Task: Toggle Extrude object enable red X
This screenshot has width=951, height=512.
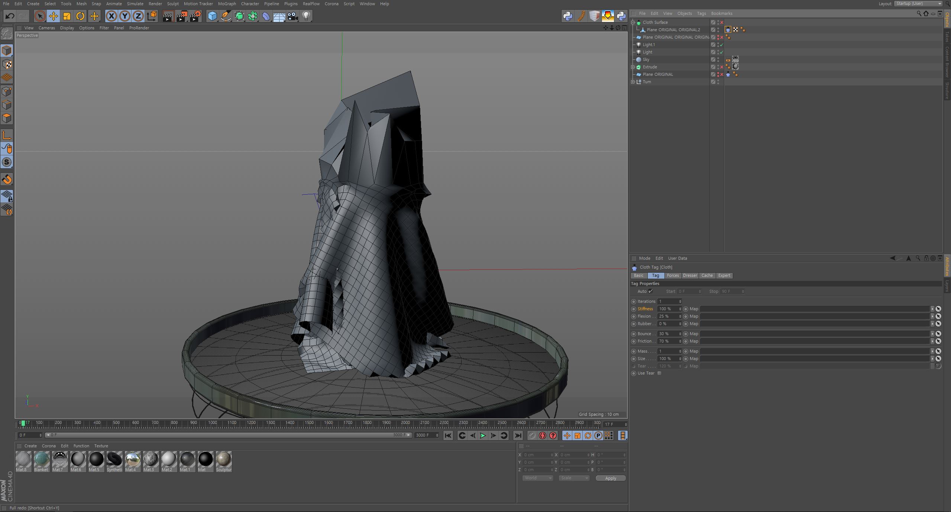Action: 722,67
